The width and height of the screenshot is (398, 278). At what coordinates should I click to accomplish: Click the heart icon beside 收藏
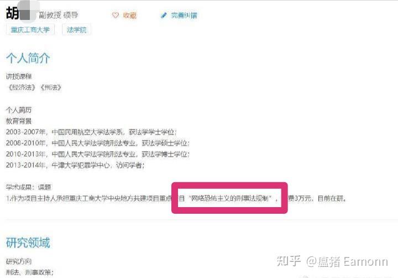point(115,16)
